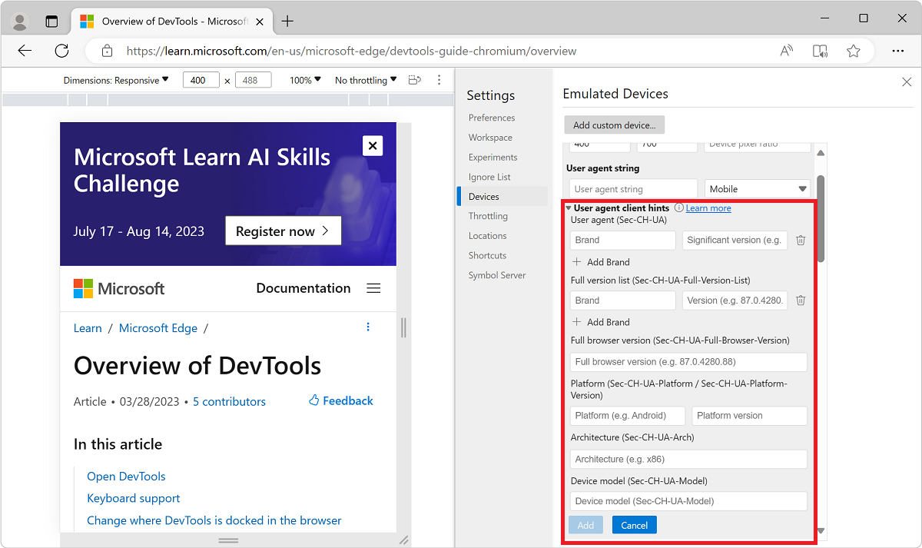Click the browser profile avatar icon
This screenshot has height=548, width=922.
pyautogui.click(x=19, y=20)
